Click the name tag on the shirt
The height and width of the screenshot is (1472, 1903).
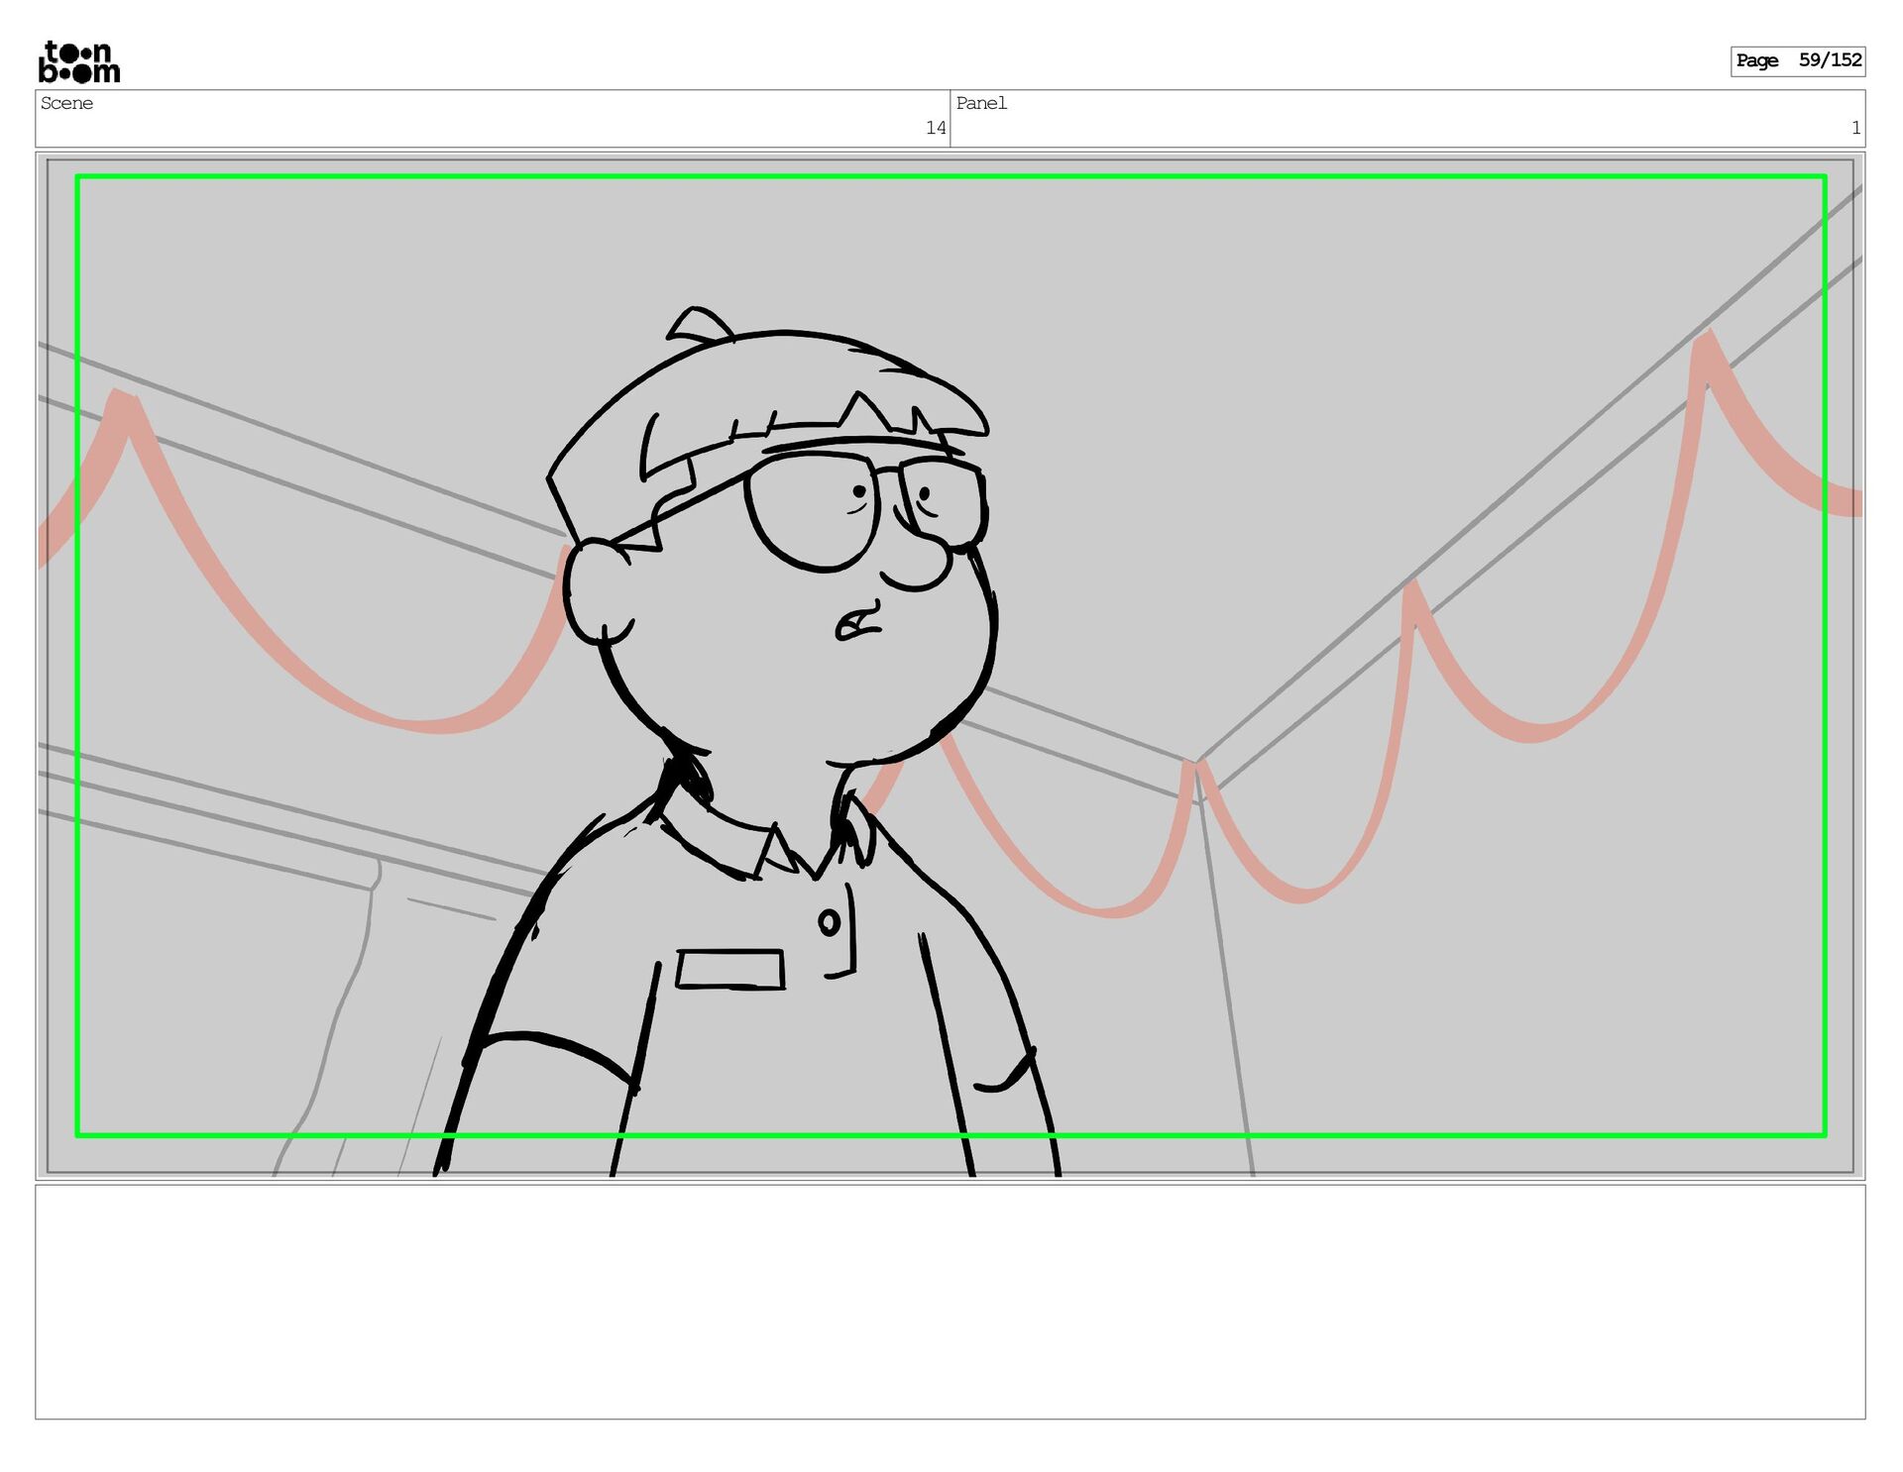730,969
